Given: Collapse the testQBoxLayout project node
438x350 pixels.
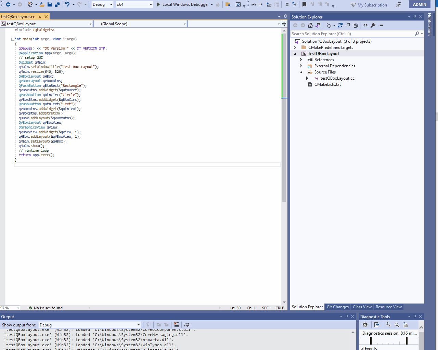Looking at the screenshot, I should tap(295, 54).
